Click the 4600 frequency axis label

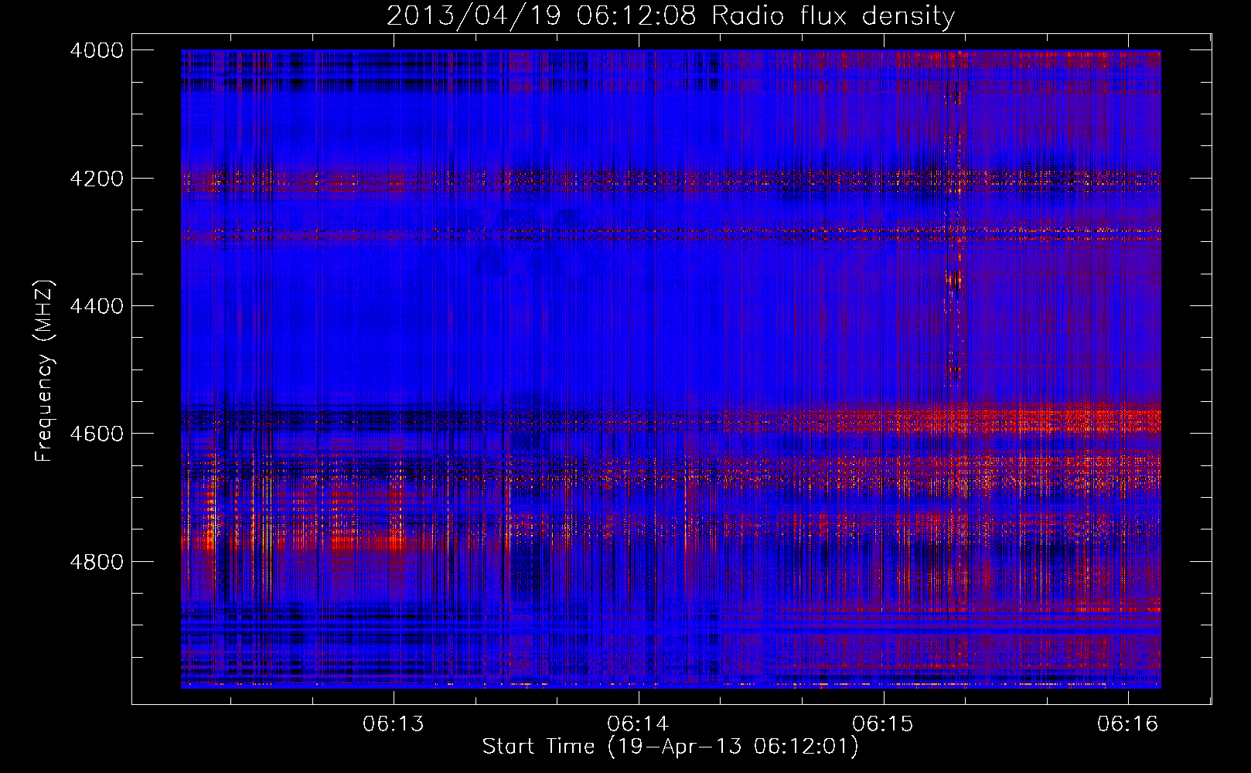(x=97, y=434)
